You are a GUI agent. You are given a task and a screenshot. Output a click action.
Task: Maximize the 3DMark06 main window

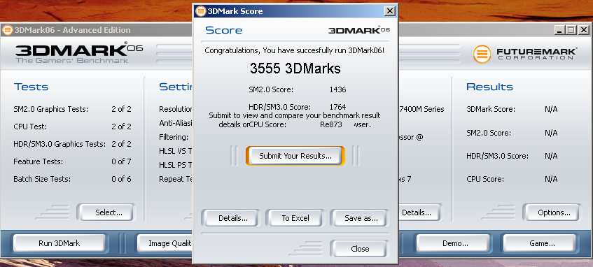coord(571,30)
